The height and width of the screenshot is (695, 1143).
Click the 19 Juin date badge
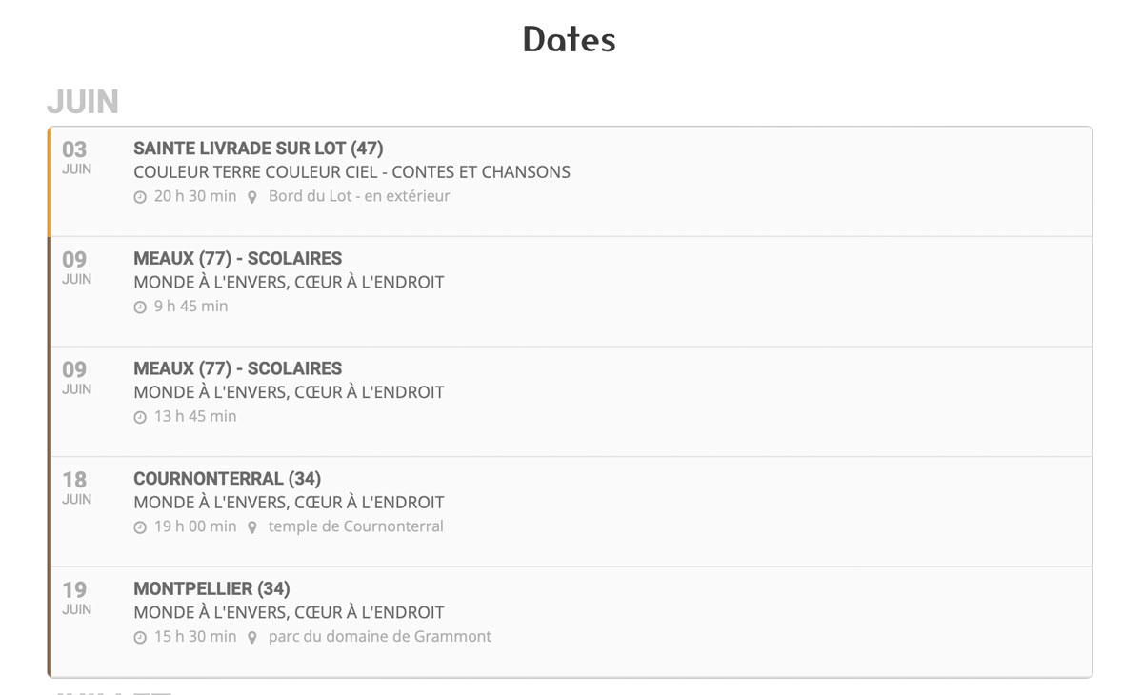pos(75,598)
